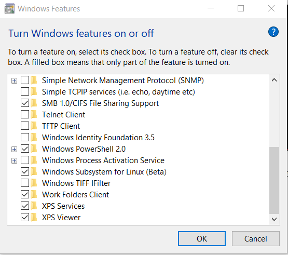The image size is (288, 255).
Task: Turn on the Telnet Client checkbox
Action: [x=25, y=114]
